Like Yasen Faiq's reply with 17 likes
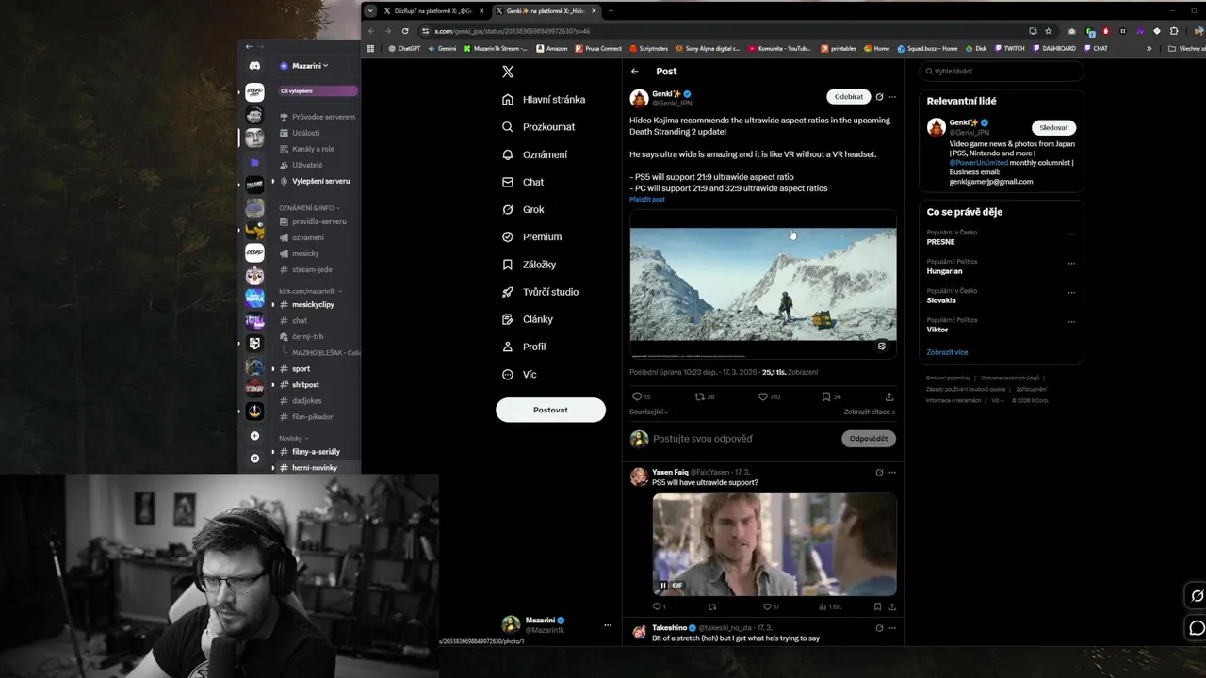Screen dimensions: 1206x678 click(771, 606)
